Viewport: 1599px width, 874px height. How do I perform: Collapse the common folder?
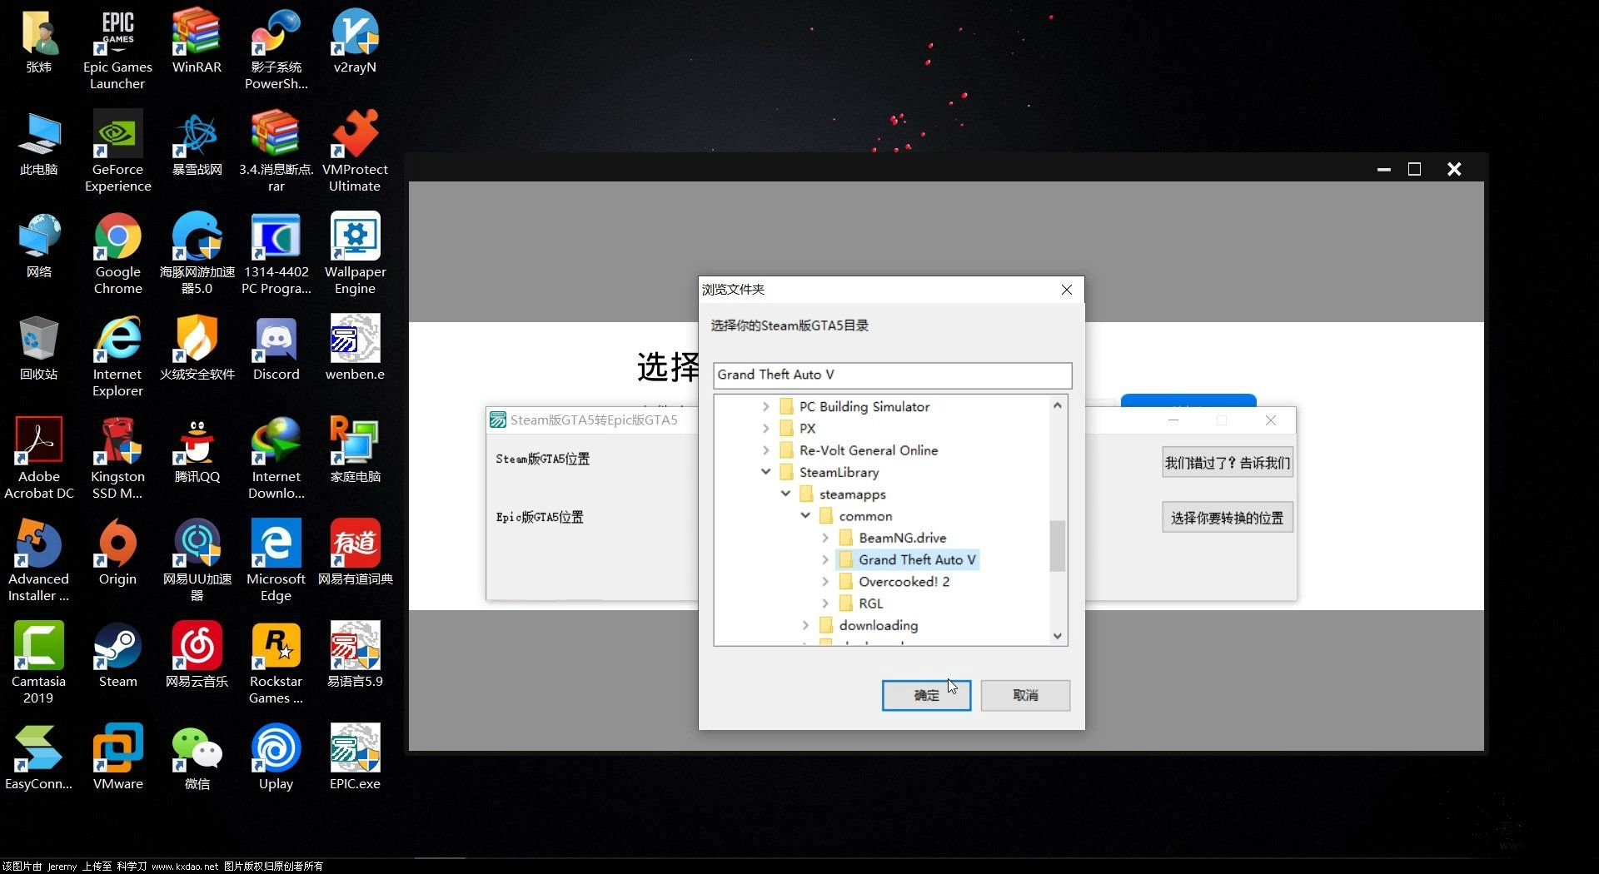(x=805, y=516)
